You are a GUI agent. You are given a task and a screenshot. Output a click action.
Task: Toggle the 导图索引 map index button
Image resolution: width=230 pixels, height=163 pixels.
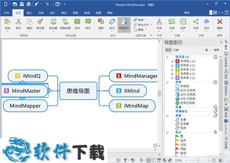coord(124,24)
